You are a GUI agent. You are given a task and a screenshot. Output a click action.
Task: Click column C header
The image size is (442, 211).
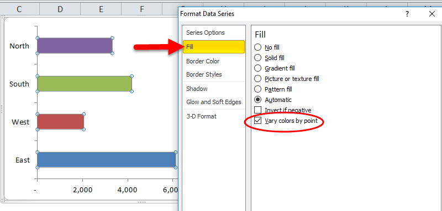(19, 9)
